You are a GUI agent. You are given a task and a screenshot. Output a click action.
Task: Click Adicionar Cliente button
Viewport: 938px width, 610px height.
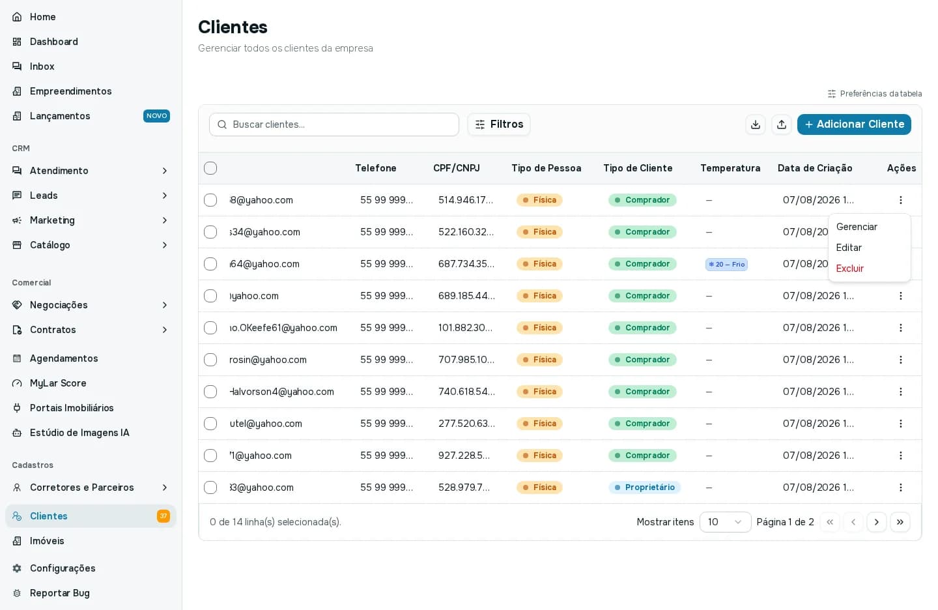point(854,124)
